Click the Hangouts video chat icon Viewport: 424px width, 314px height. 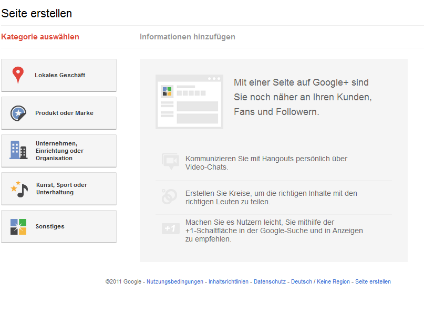(x=170, y=162)
